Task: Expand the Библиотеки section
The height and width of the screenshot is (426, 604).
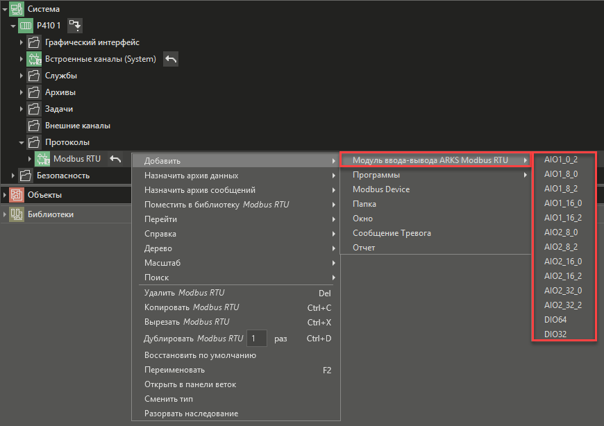Action: (x=5, y=214)
